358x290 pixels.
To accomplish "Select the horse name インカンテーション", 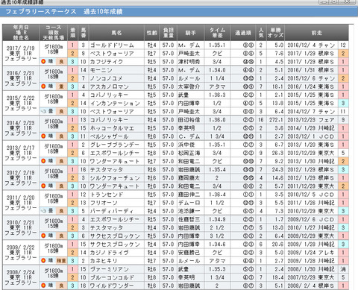I will tap(115, 103).
